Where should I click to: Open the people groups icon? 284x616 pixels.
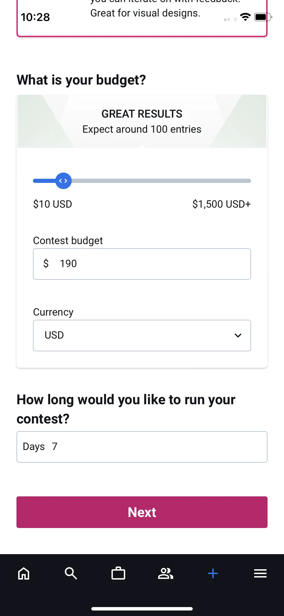166,573
